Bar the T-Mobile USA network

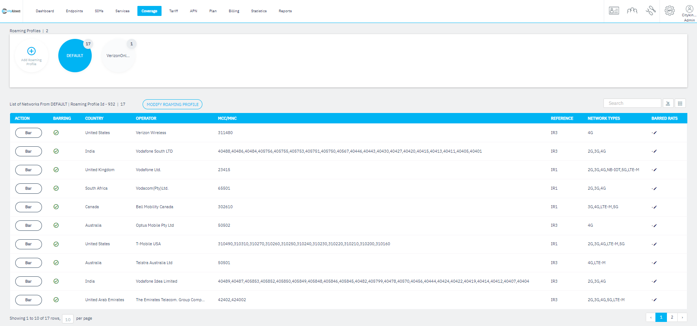click(29, 244)
